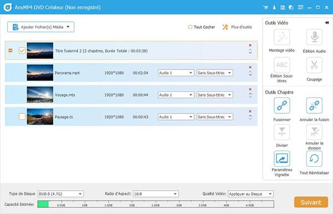Remove the Titre fusionné 2 title
This screenshot has height=214, width=333.
click(250, 46)
